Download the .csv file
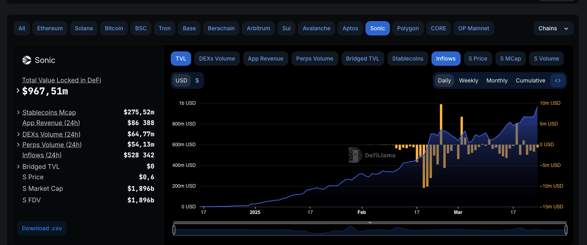The image size is (587, 245). coord(42,228)
